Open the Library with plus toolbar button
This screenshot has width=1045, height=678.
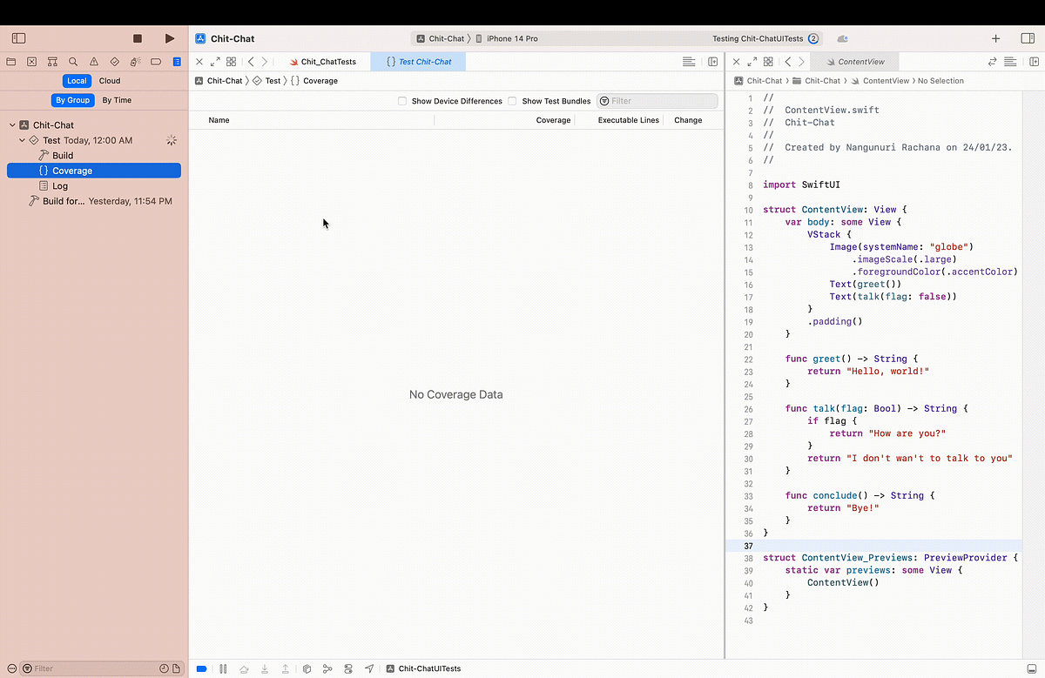[x=995, y=38]
